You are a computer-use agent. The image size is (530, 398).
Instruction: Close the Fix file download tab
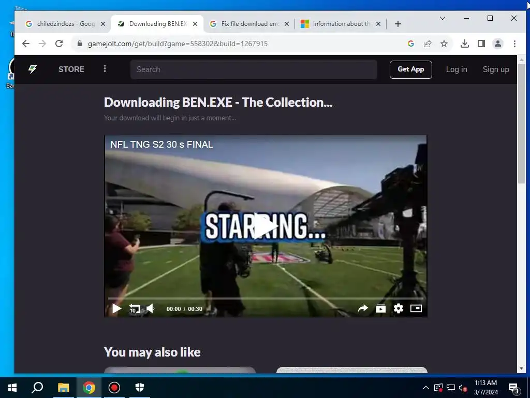coord(287,24)
